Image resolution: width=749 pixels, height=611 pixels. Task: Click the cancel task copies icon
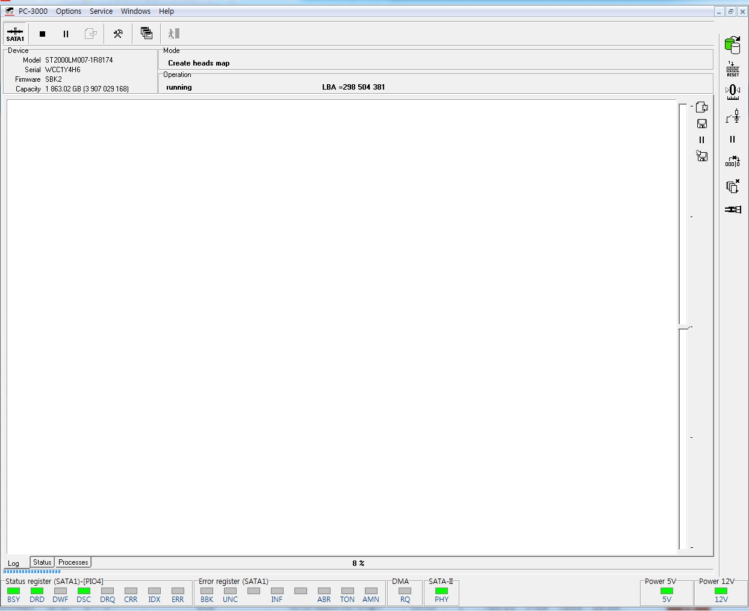click(x=733, y=186)
